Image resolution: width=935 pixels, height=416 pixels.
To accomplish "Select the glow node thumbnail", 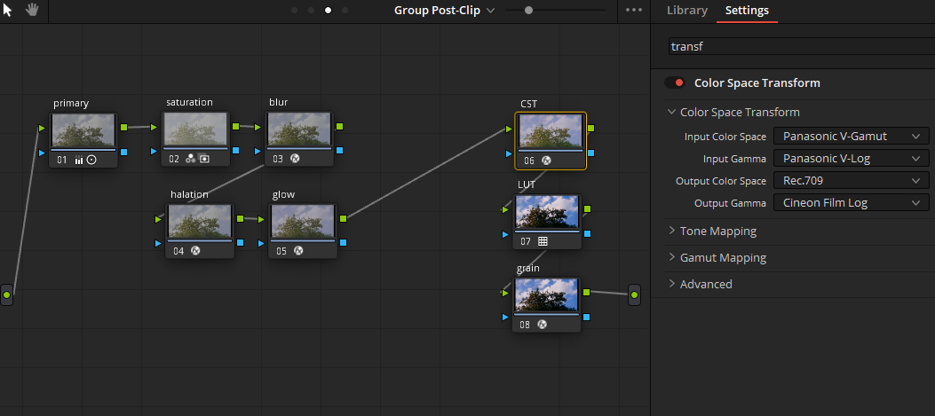I will 303,222.
